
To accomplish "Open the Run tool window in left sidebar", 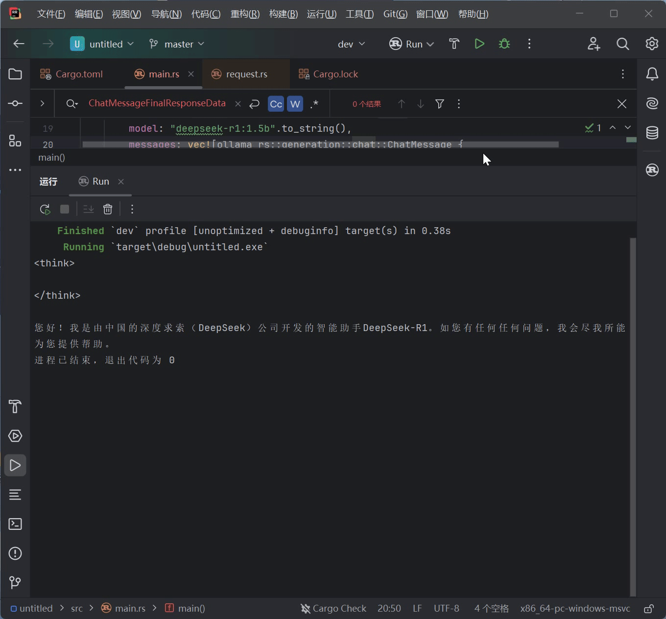I will [x=15, y=465].
